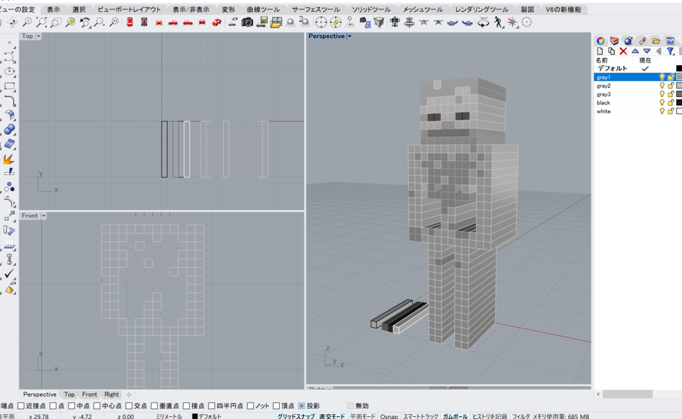Image resolution: width=682 pixels, height=419 pixels.
Task: Click the New Layer page icon
Action: click(600, 51)
